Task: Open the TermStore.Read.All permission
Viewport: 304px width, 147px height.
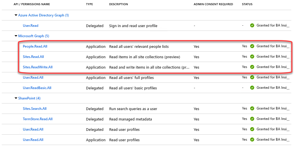Action: pyautogui.click(x=38, y=119)
